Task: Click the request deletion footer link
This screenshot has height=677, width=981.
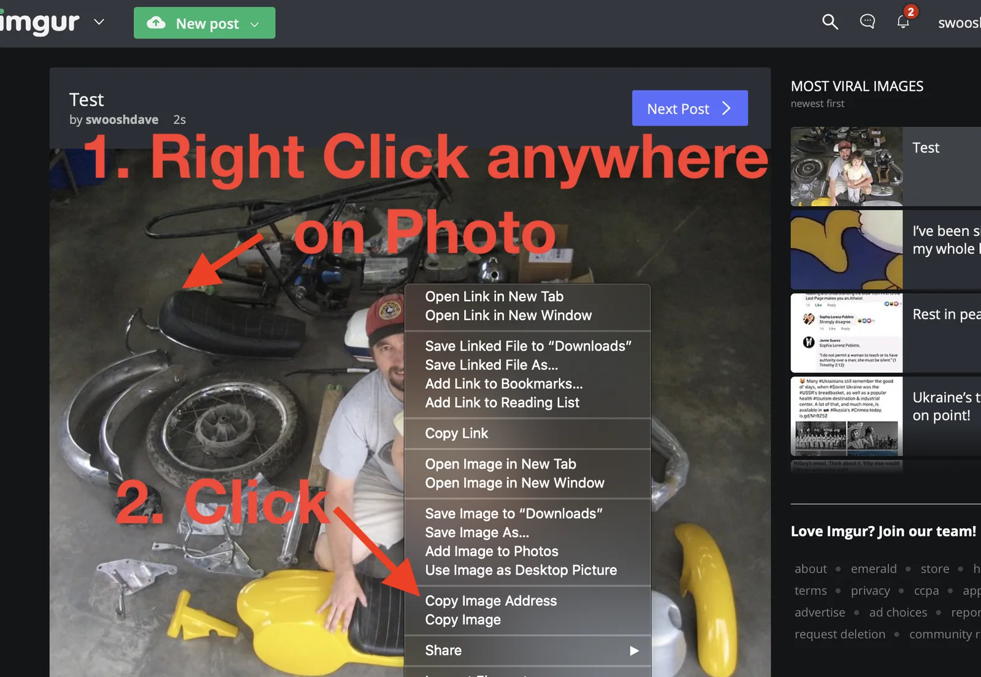Action: (x=839, y=634)
